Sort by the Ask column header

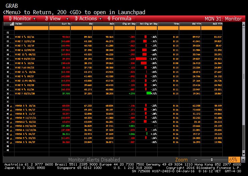point(103,24)
